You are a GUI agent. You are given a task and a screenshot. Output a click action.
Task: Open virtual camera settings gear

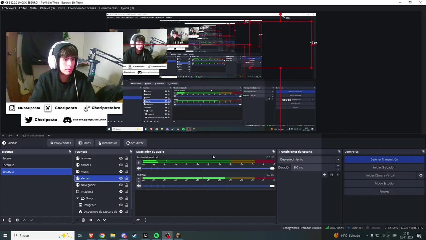pyautogui.click(x=421, y=175)
